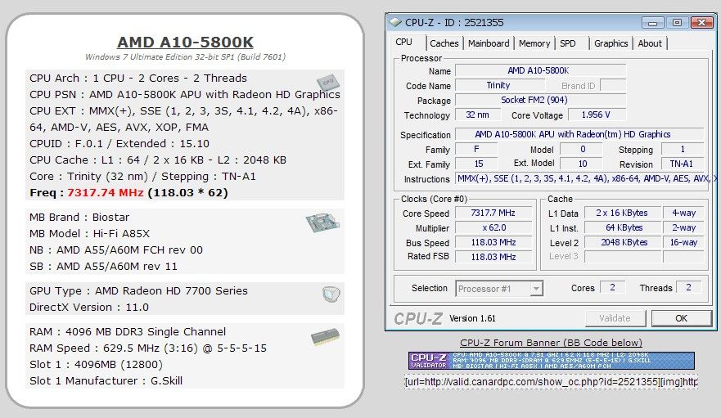Screen dimensions: 721x418
Task: Click the OK button in CPU-Z
Action: [681, 318]
